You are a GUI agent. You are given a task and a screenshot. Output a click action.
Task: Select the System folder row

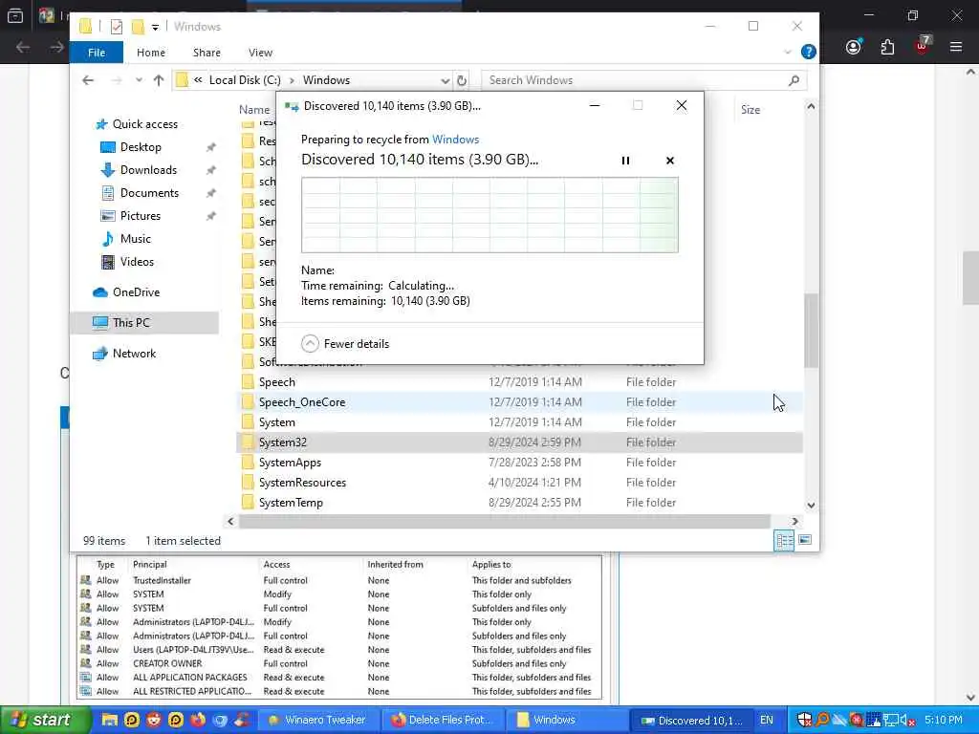(520, 422)
